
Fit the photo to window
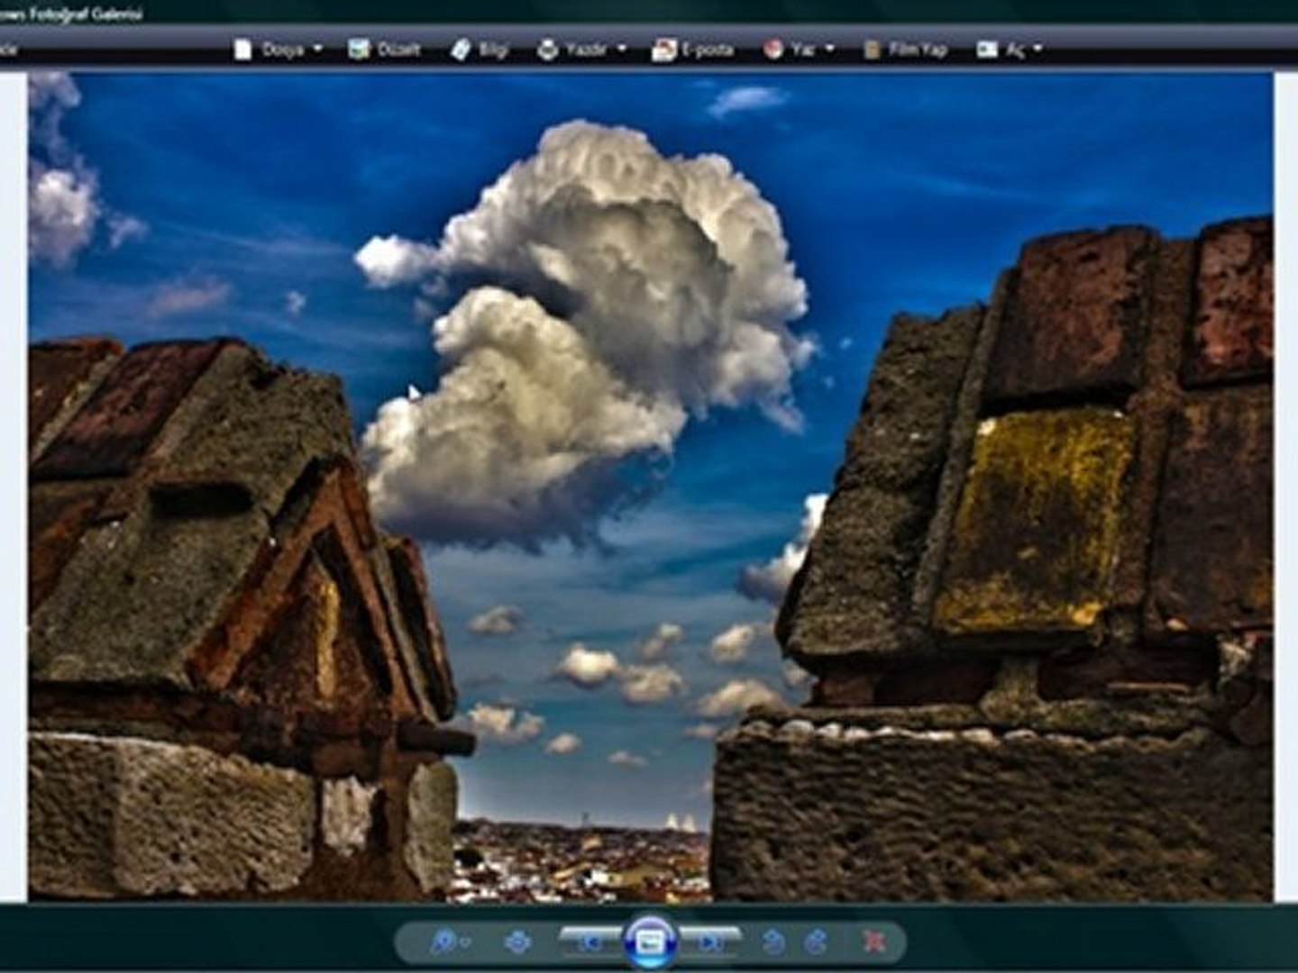tap(517, 942)
